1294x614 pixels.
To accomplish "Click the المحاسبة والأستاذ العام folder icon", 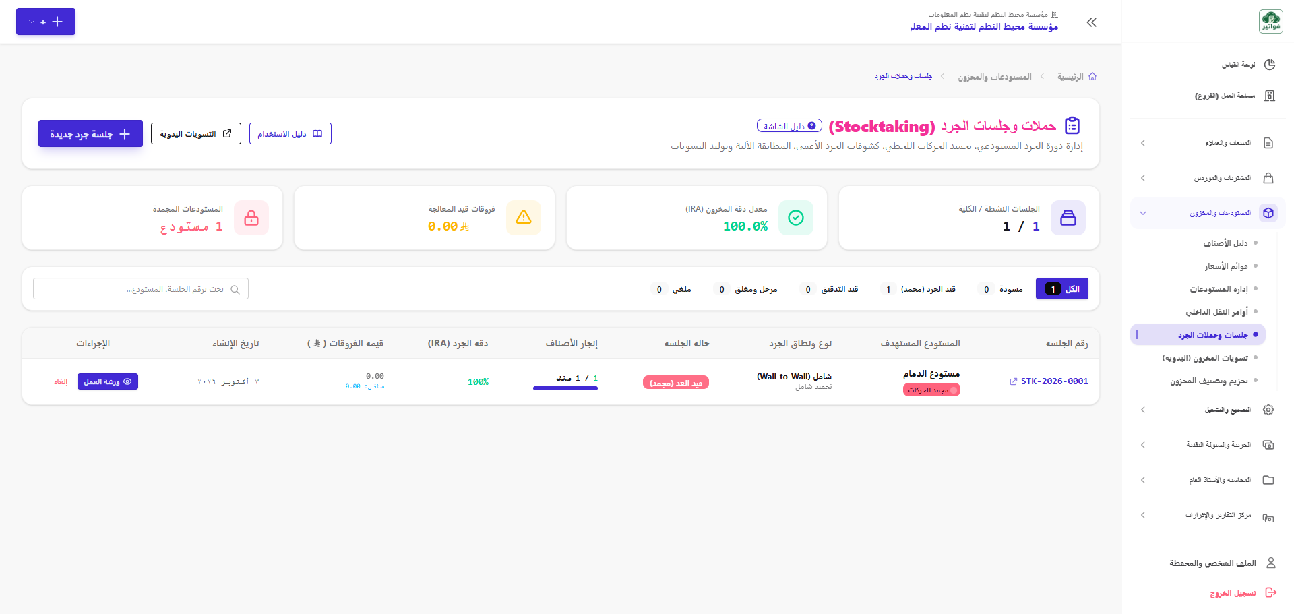I will [1268, 480].
